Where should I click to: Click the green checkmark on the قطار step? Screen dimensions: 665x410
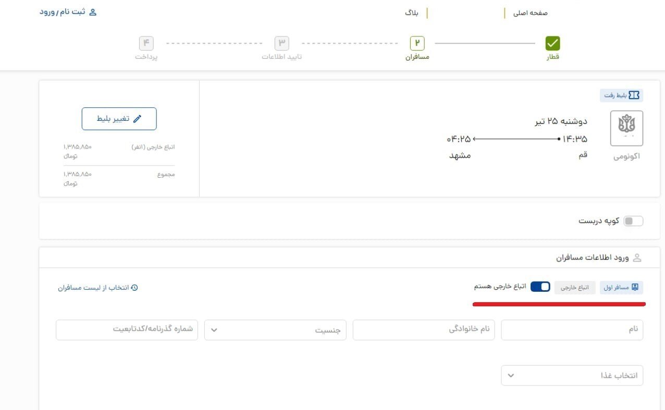coord(553,43)
